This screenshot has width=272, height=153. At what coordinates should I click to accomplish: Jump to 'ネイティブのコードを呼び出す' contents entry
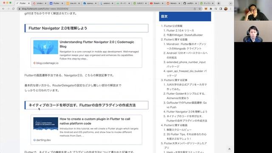(187, 119)
